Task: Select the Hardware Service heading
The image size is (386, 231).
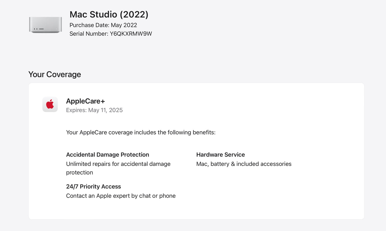Action: coord(220,155)
